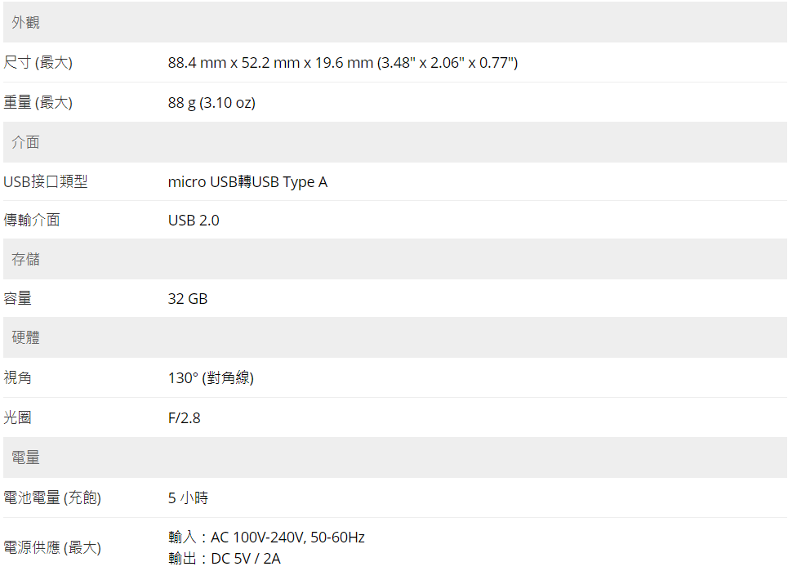Image resolution: width=788 pixels, height=571 pixels.
Task: Click the 硬體 section header
Action: [394, 337]
